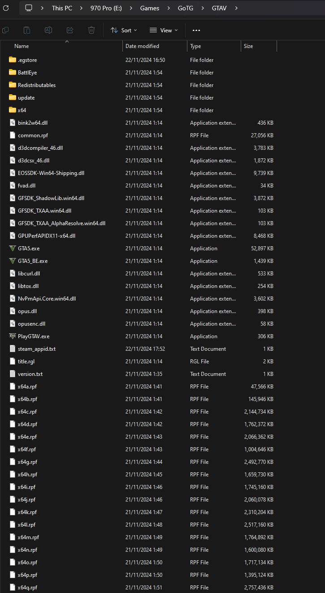Image resolution: width=325 pixels, height=593 pixels.
Task: Click the Copy icon in the toolbar
Action: [x=5, y=30]
